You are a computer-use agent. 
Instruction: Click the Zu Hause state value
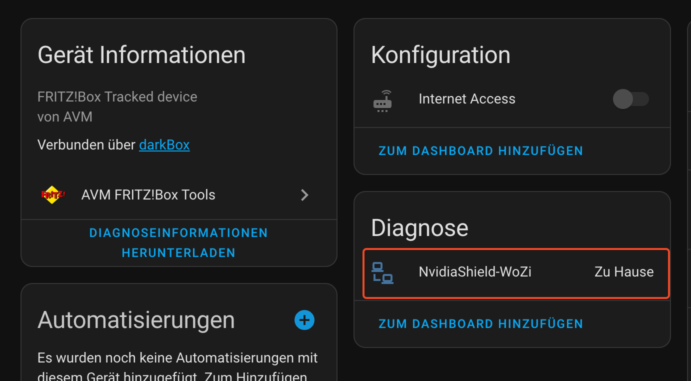pos(624,272)
